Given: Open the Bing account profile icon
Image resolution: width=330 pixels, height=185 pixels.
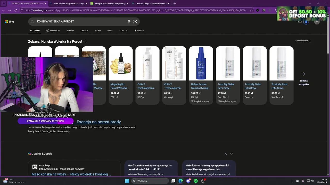Looking at the screenshot, I should click(317, 22).
